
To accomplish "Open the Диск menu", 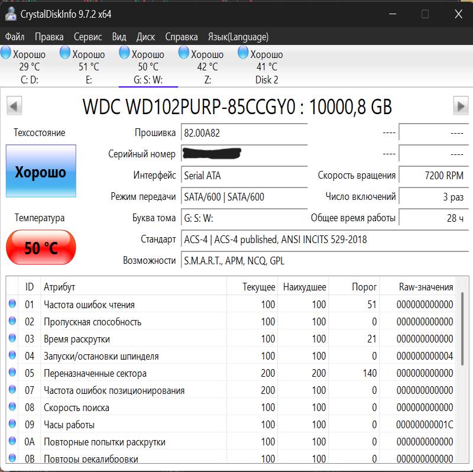I will point(145,37).
